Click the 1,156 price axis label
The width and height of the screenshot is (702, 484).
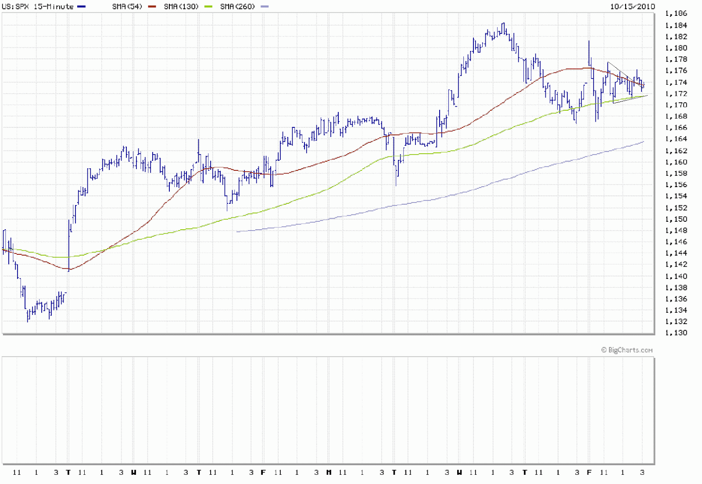pos(676,185)
